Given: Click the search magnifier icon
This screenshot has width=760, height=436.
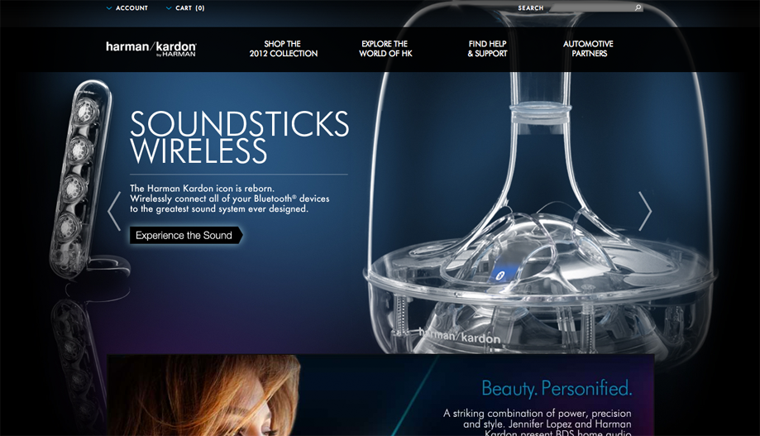Looking at the screenshot, I should pyautogui.click(x=638, y=7).
